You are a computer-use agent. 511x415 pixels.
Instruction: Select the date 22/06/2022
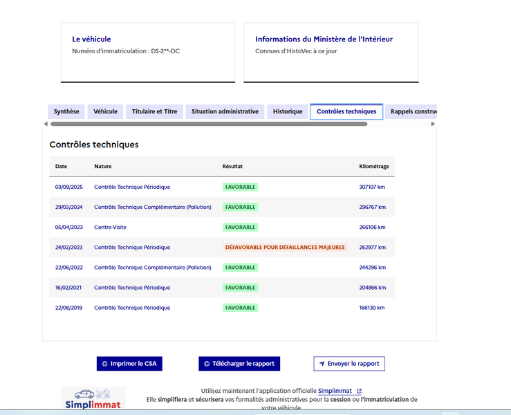(x=68, y=267)
